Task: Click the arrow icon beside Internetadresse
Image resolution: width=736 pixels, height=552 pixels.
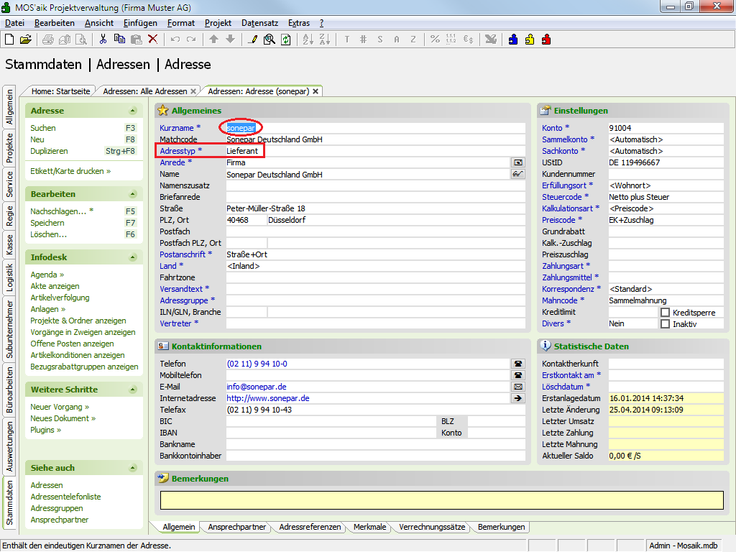Action: pos(517,398)
